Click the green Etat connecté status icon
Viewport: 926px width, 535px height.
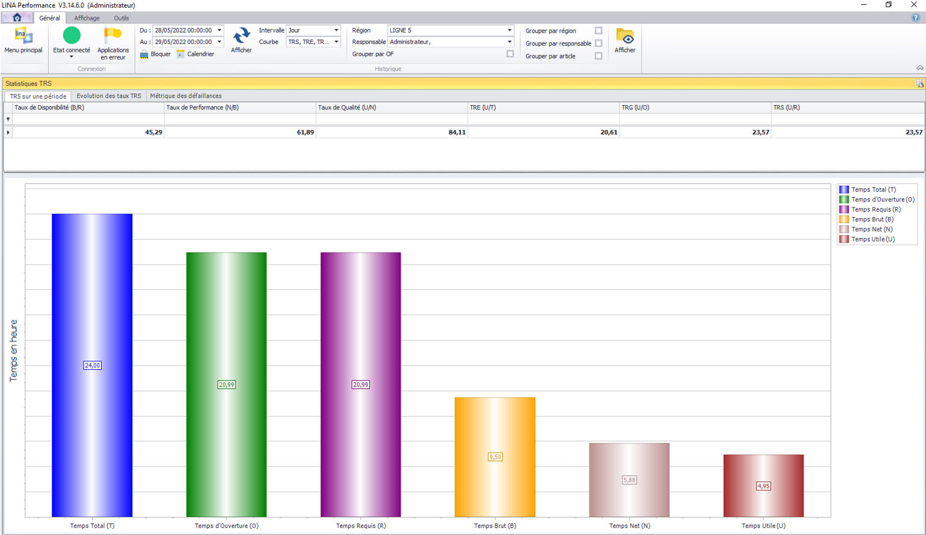(x=72, y=35)
